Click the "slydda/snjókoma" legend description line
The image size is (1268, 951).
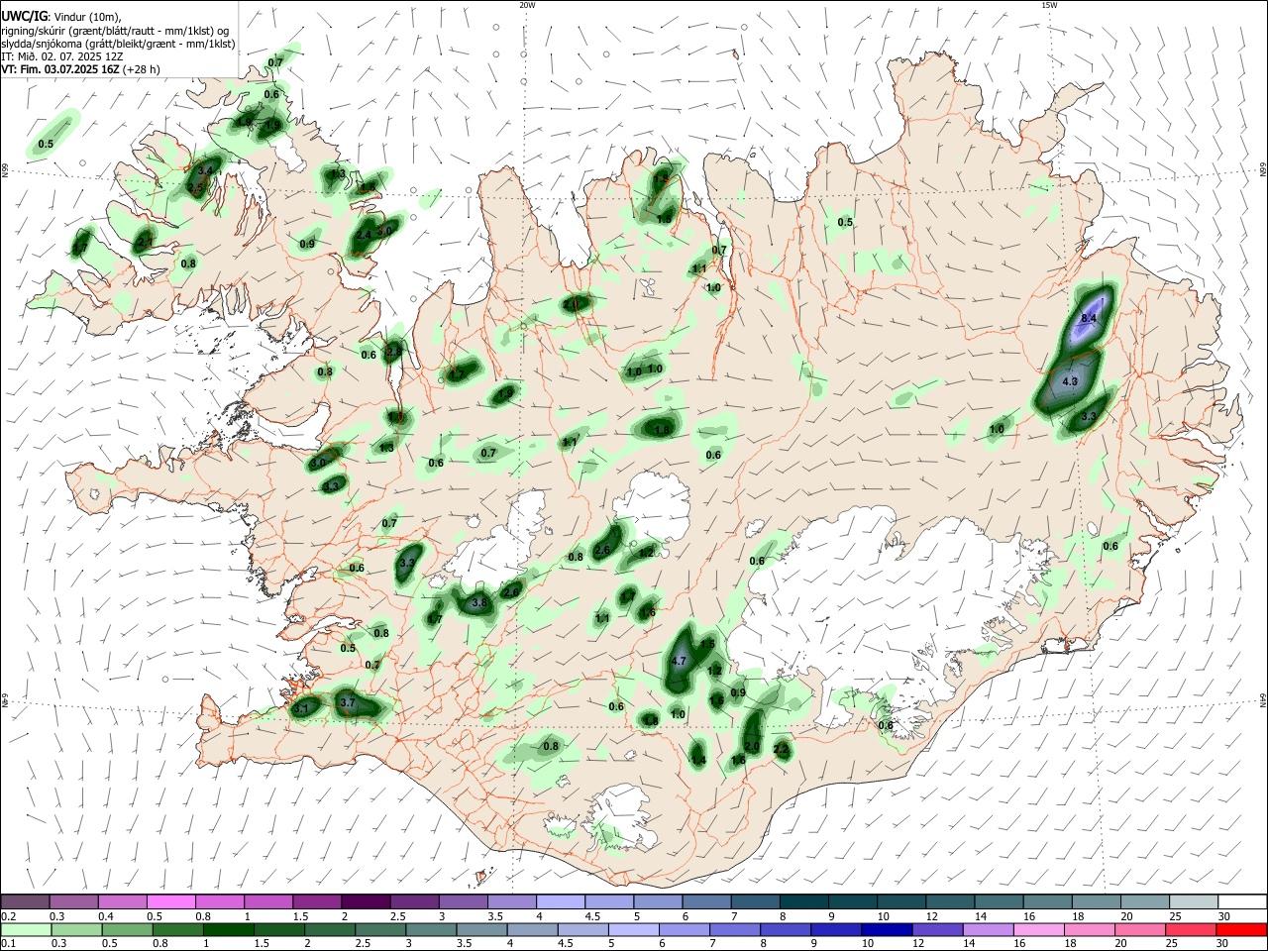coord(118,44)
